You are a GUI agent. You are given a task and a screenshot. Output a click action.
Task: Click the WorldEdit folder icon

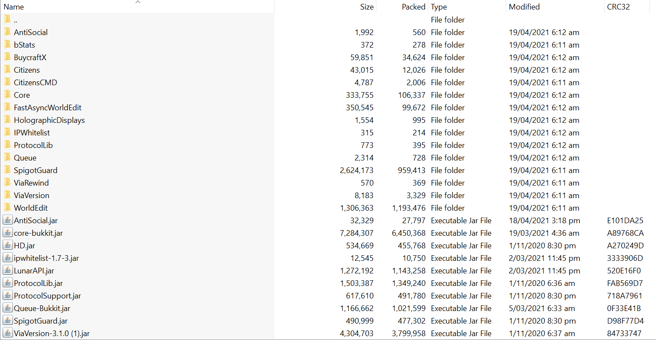(x=7, y=208)
